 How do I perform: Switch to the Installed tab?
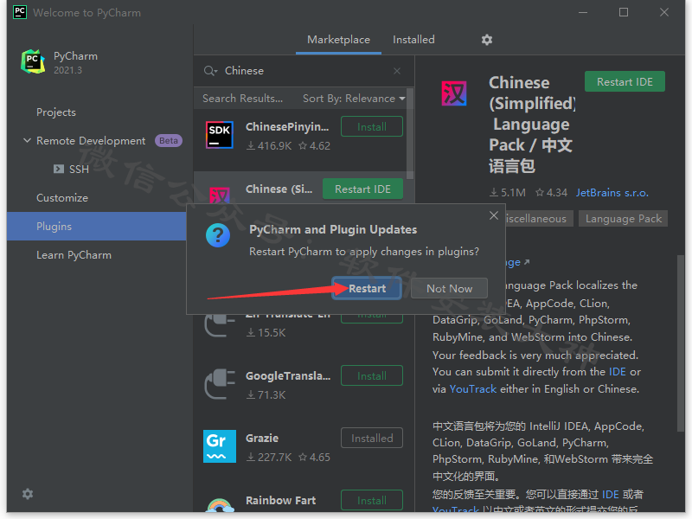click(413, 40)
